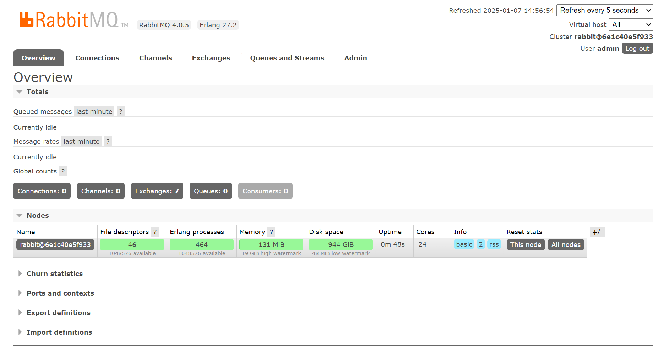Click the Channels: 0 count button
The height and width of the screenshot is (347, 669).
(x=101, y=191)
